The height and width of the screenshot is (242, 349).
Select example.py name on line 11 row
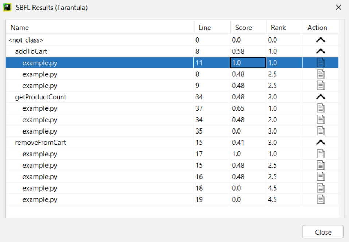(x=40, y=63)
